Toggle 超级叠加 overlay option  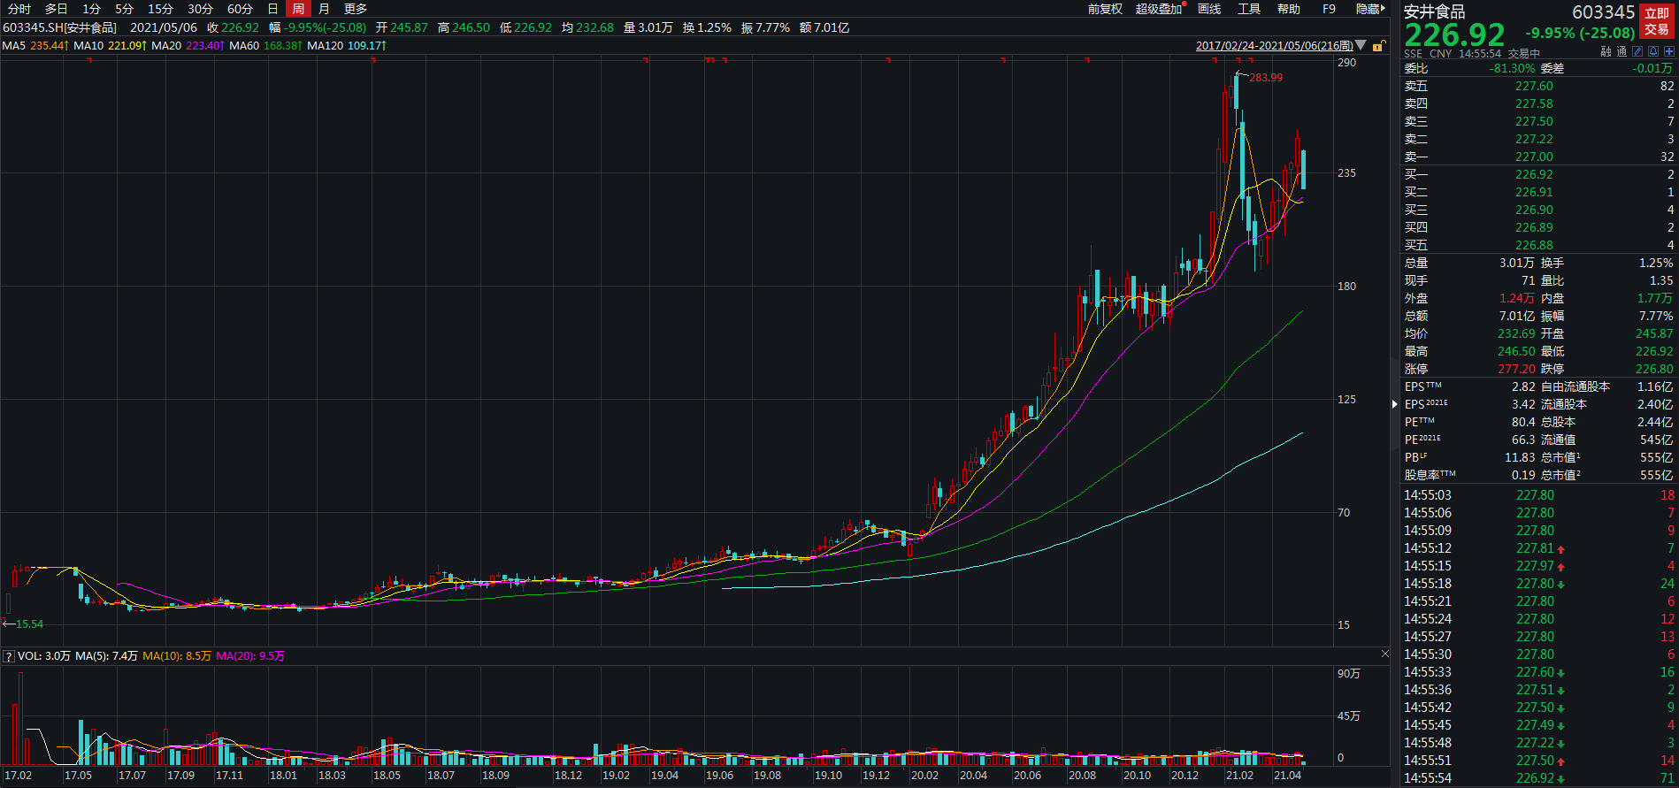(x=1159, y=9)
